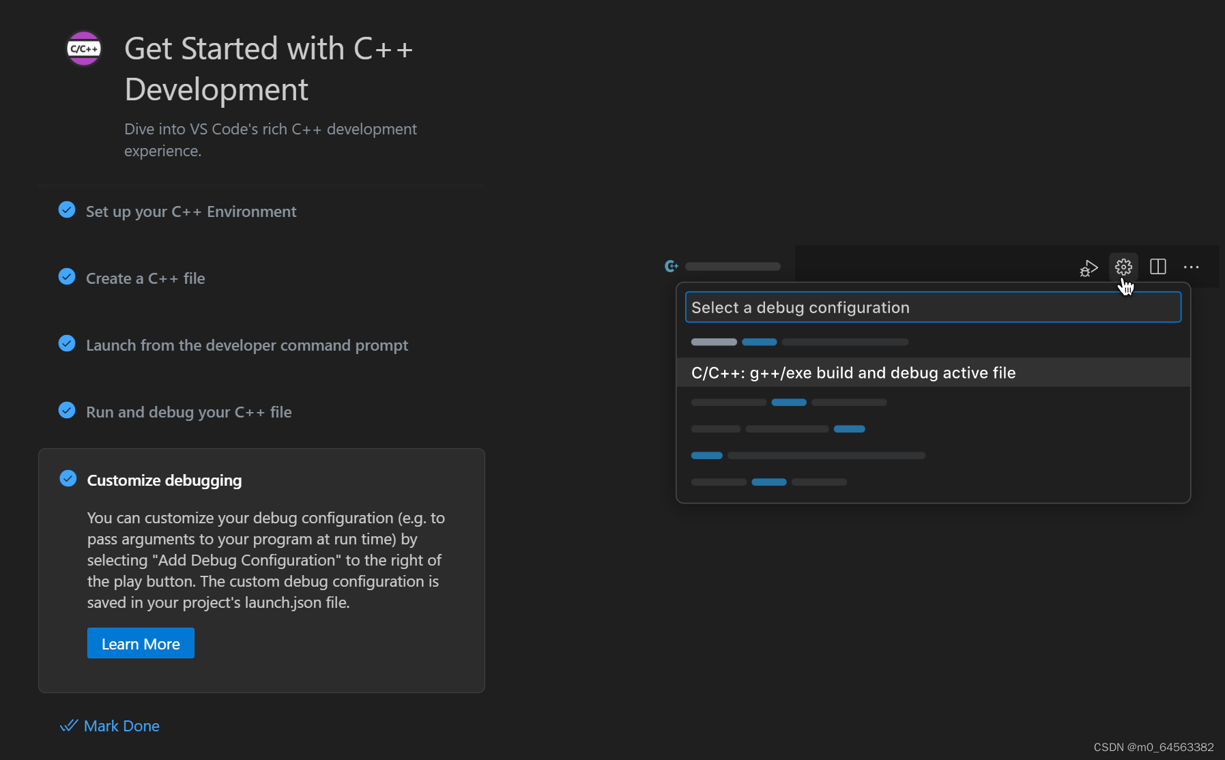Click the Mark Done double-check icon
Image resolution: width=1225 pixels, height=760 pixels.
(69, 725)
